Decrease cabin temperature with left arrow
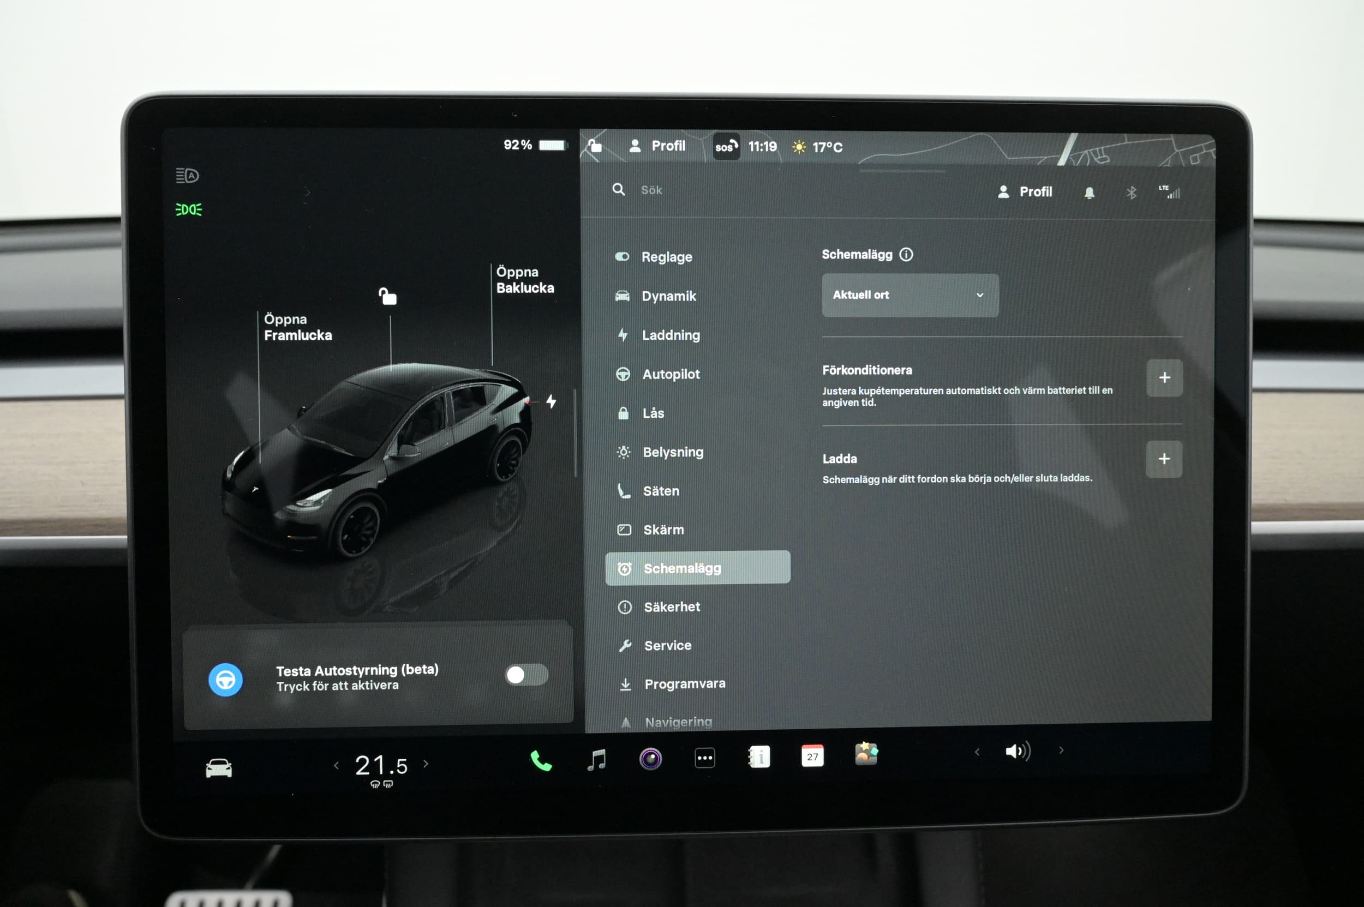The width and height of the screenshot is (1364, 907). [x=336, y=765]
